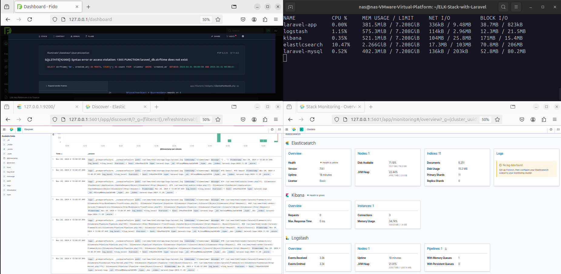Toggle the Kibana navigation menu in Stack Monitoring

click(287, 129)
